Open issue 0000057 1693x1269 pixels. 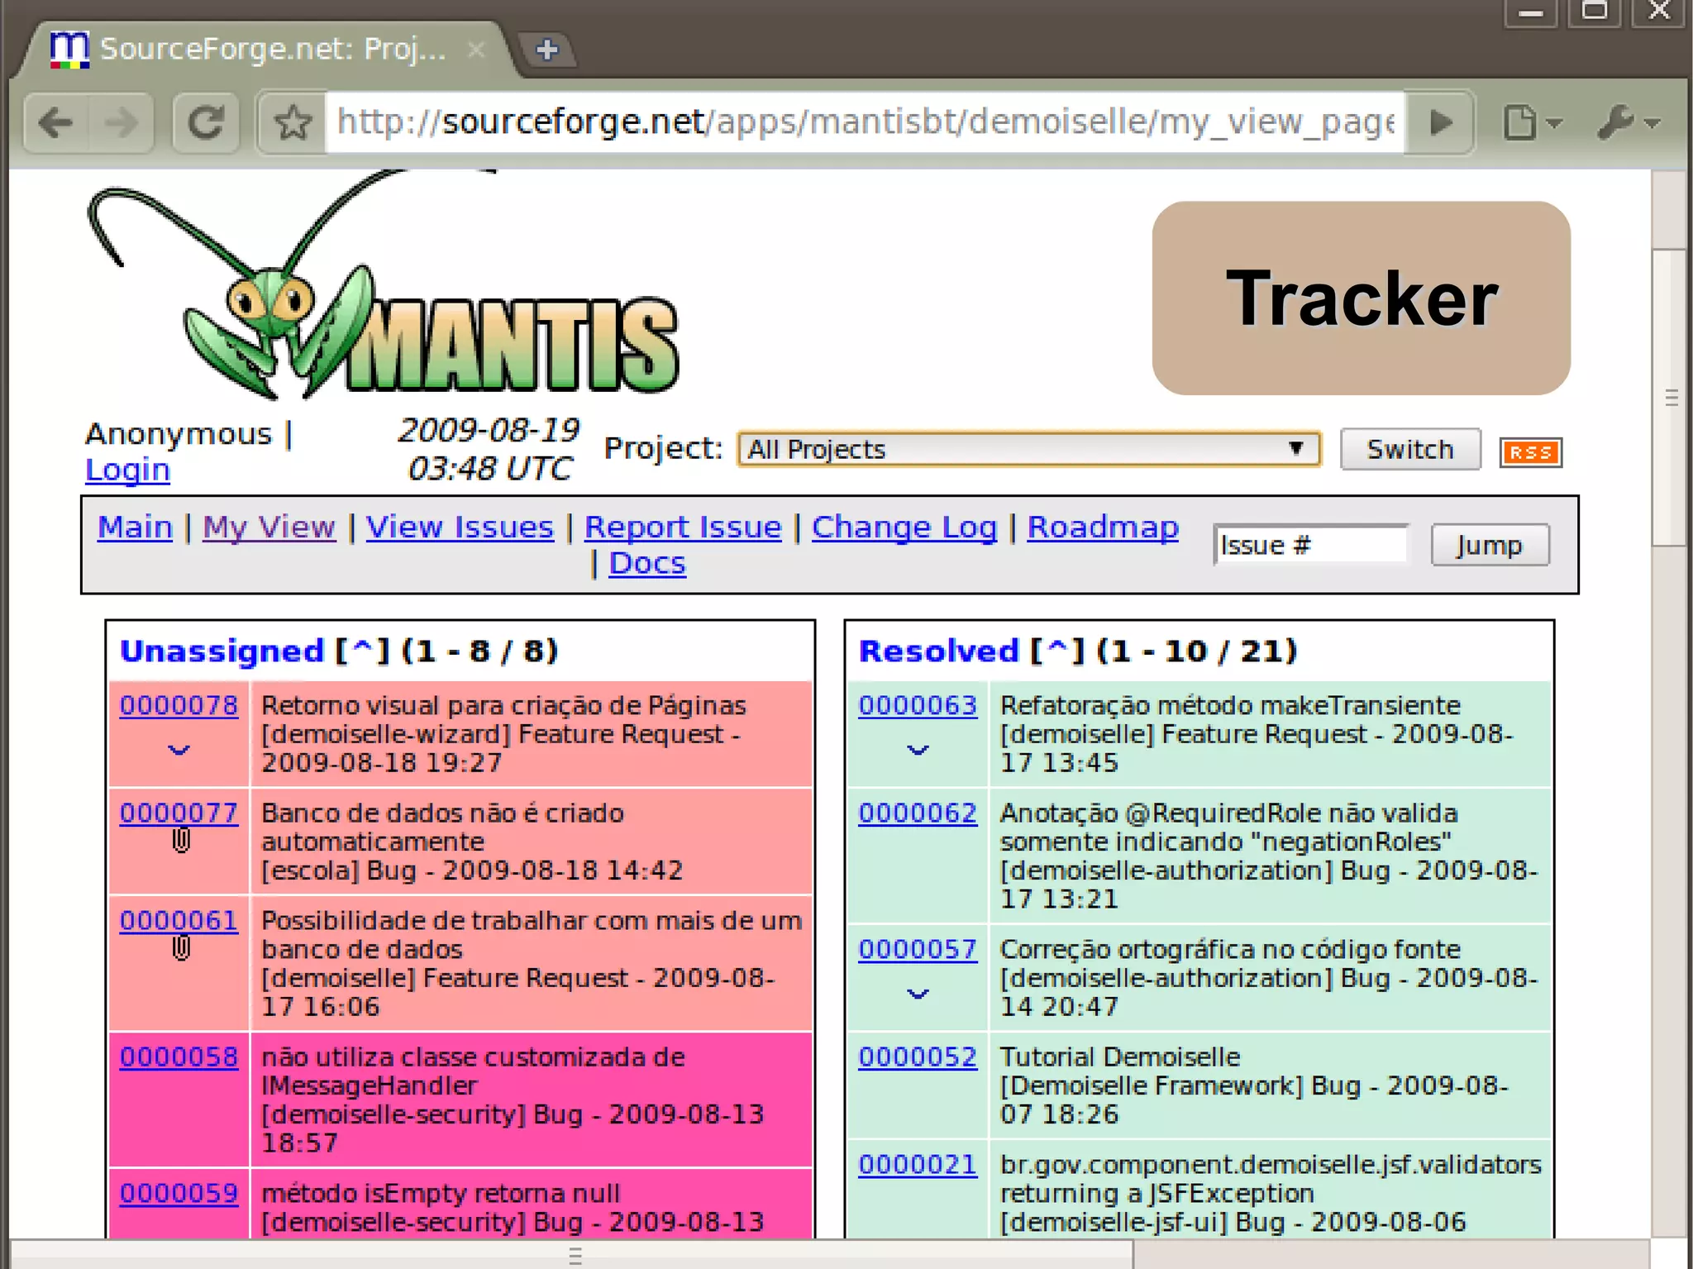click(918, 949)
